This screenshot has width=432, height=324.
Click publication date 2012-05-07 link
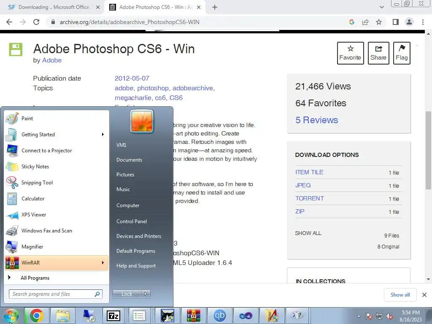click(x=132, y=78)
